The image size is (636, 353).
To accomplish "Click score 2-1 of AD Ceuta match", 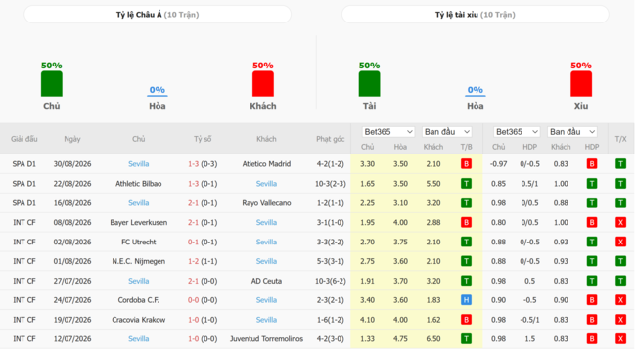I will click(x=193, y=281).
